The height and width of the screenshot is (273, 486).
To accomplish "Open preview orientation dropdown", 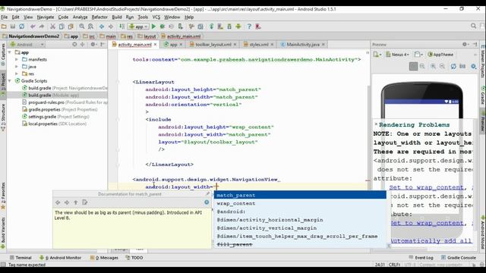I will [418, 55].
